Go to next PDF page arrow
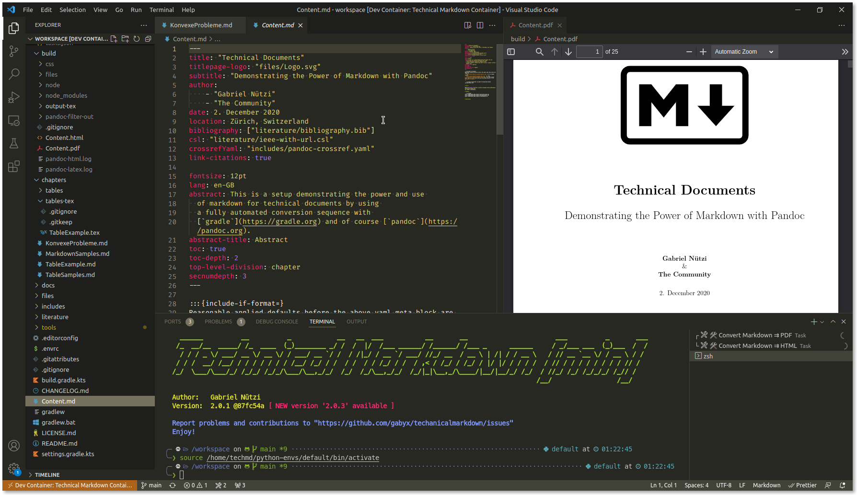 tap(568, 52)
